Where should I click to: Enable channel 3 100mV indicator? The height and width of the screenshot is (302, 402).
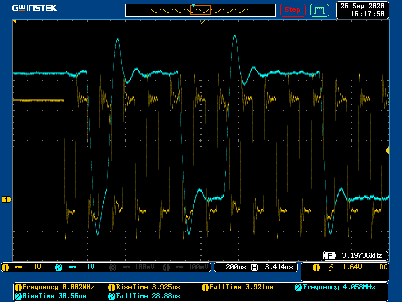[x=130, y=267]
